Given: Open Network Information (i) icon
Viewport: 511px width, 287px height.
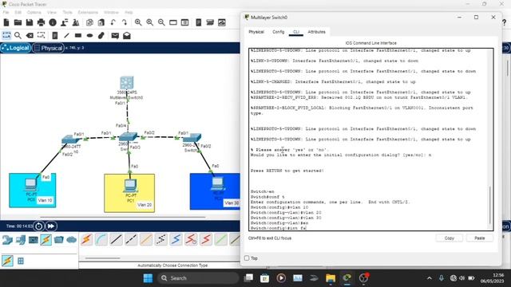Looking at the screenshot, I should pyautogui.click(x=53, y=22).
